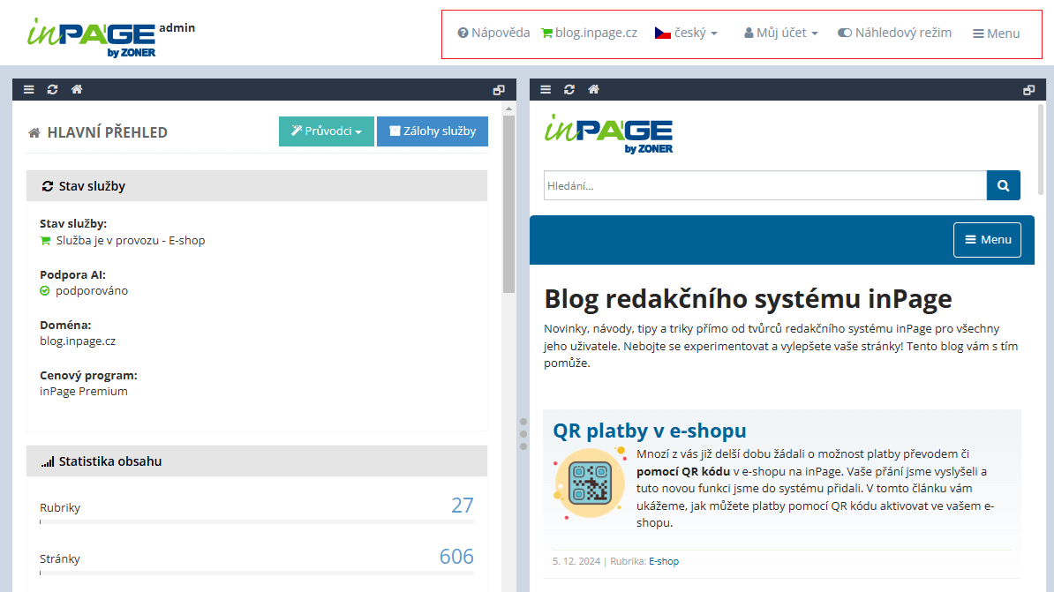The height and width of the screenshot is (592, 1054).
Task: Go home in right preview panel toolbar
Action: 593,89
